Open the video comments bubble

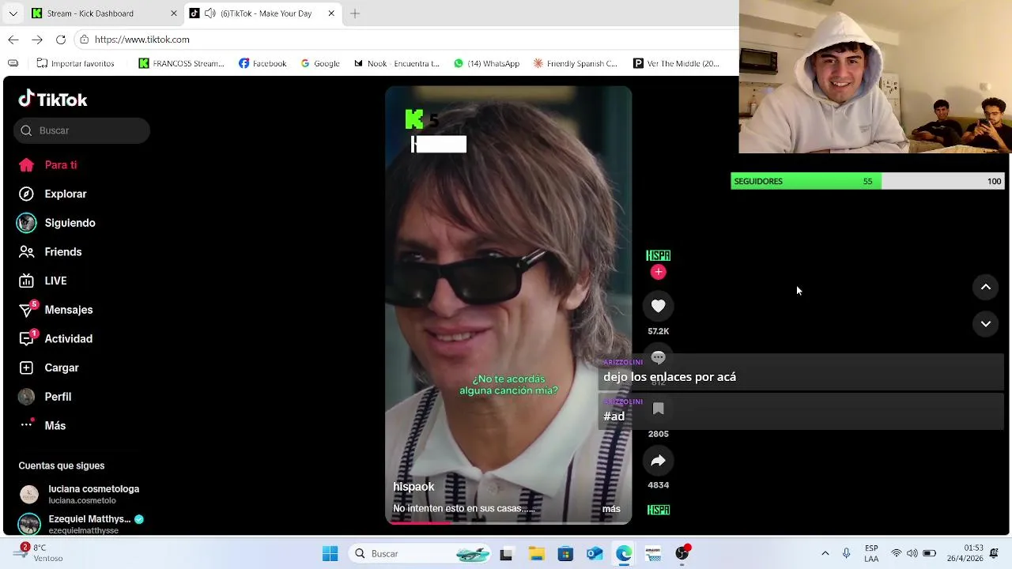pyautogui.click(x=658, y=357)
